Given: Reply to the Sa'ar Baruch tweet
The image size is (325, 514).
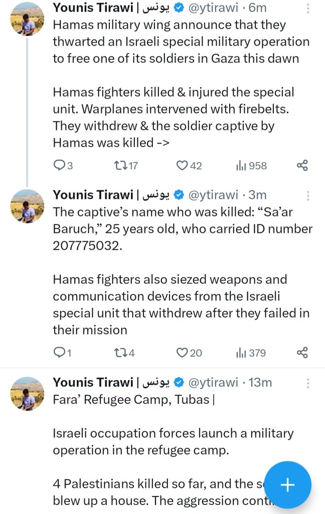Looking at the screenshot, I should coord(59,353).
